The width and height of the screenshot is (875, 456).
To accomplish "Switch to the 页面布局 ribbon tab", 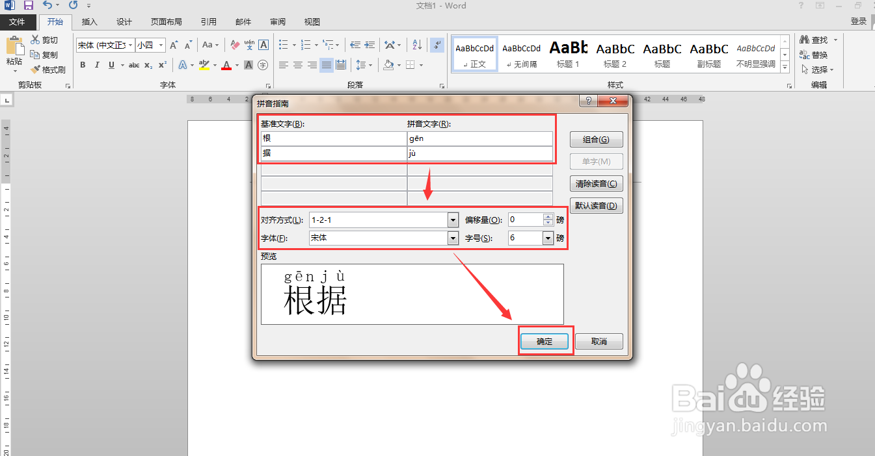I will point(166,21).
